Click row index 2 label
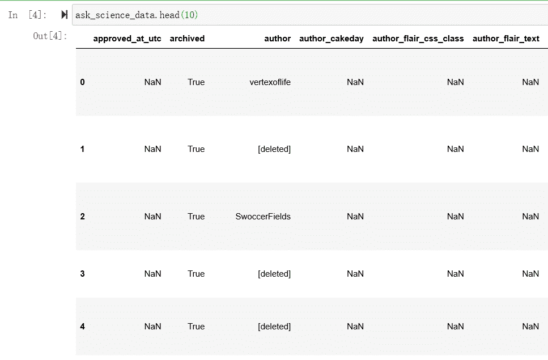 point(83,217)
